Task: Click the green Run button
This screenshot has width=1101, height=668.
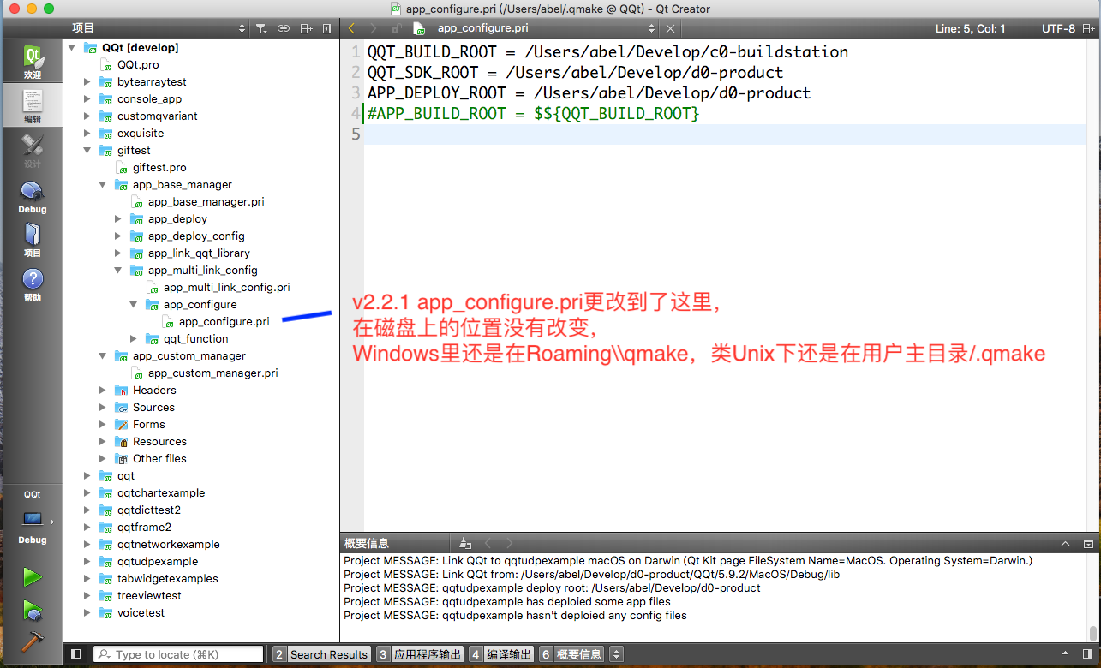Action: (x=32, y=577)
